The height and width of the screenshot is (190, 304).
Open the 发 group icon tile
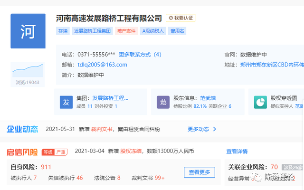click(x=66, y=102)
